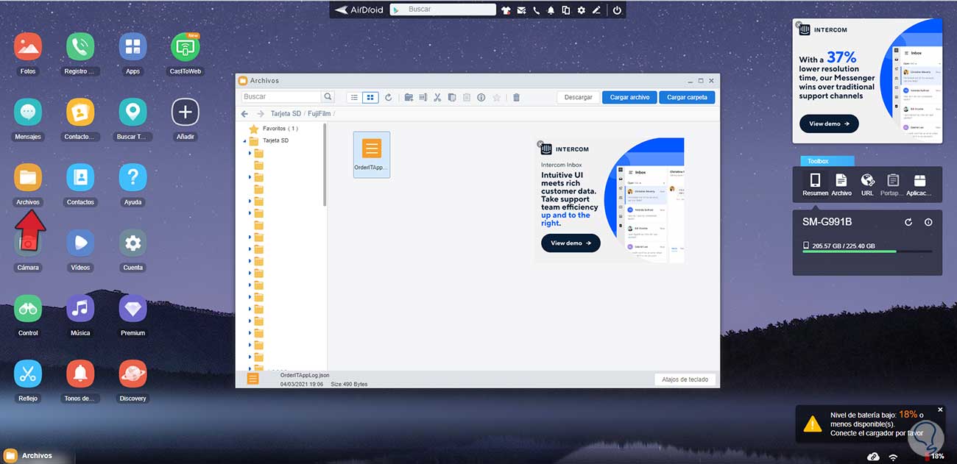
Task: Select the OrderITApp file thumbnail
Action: coord(372,154)
